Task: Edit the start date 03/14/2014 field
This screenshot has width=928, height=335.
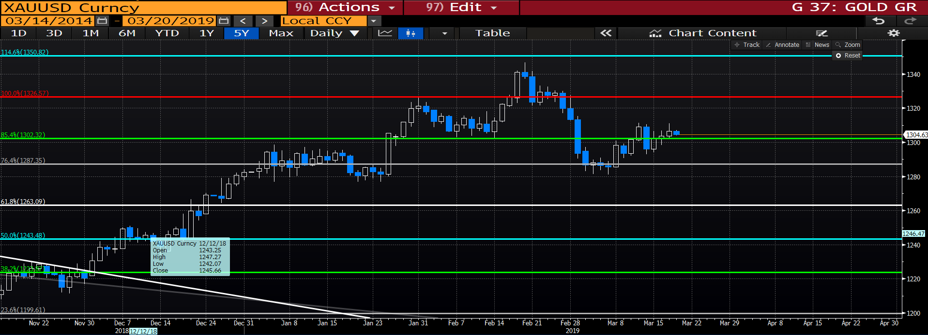Action: 48,21
